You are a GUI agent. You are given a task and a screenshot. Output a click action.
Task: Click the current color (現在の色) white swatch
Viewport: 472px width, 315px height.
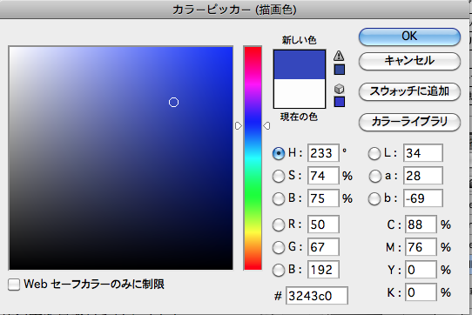[300, 93]
